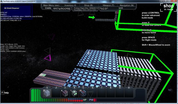Viewport: 178px width, 104px height.
Task: Open the Main Menu (esc) tab
Action: coord(51,5)
